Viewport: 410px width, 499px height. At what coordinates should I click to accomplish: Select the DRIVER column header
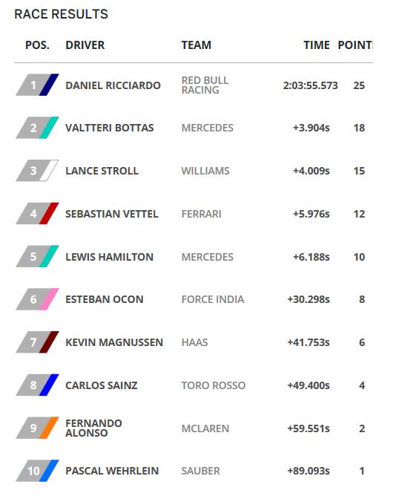(85, 45)
